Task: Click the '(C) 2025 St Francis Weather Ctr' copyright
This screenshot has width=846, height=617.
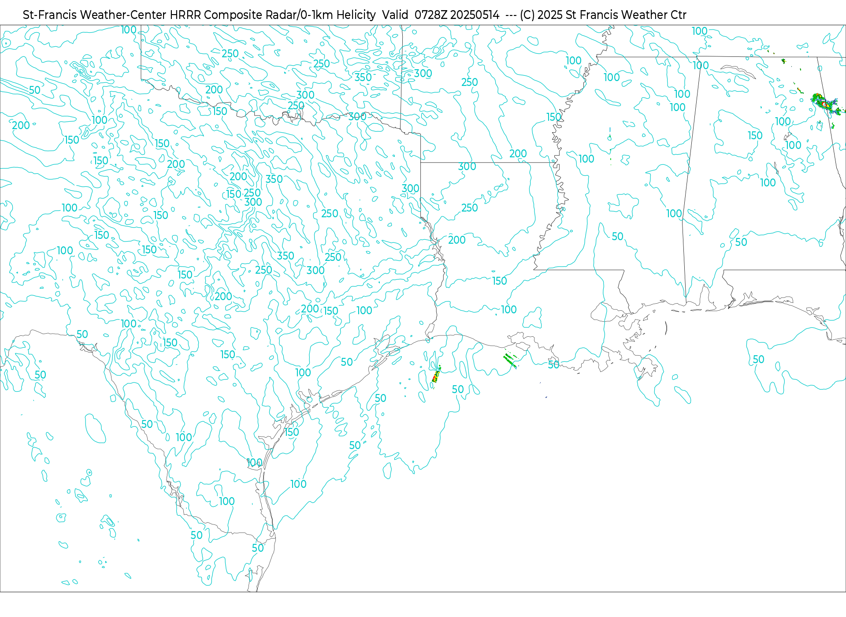Action: click(603, 15)
